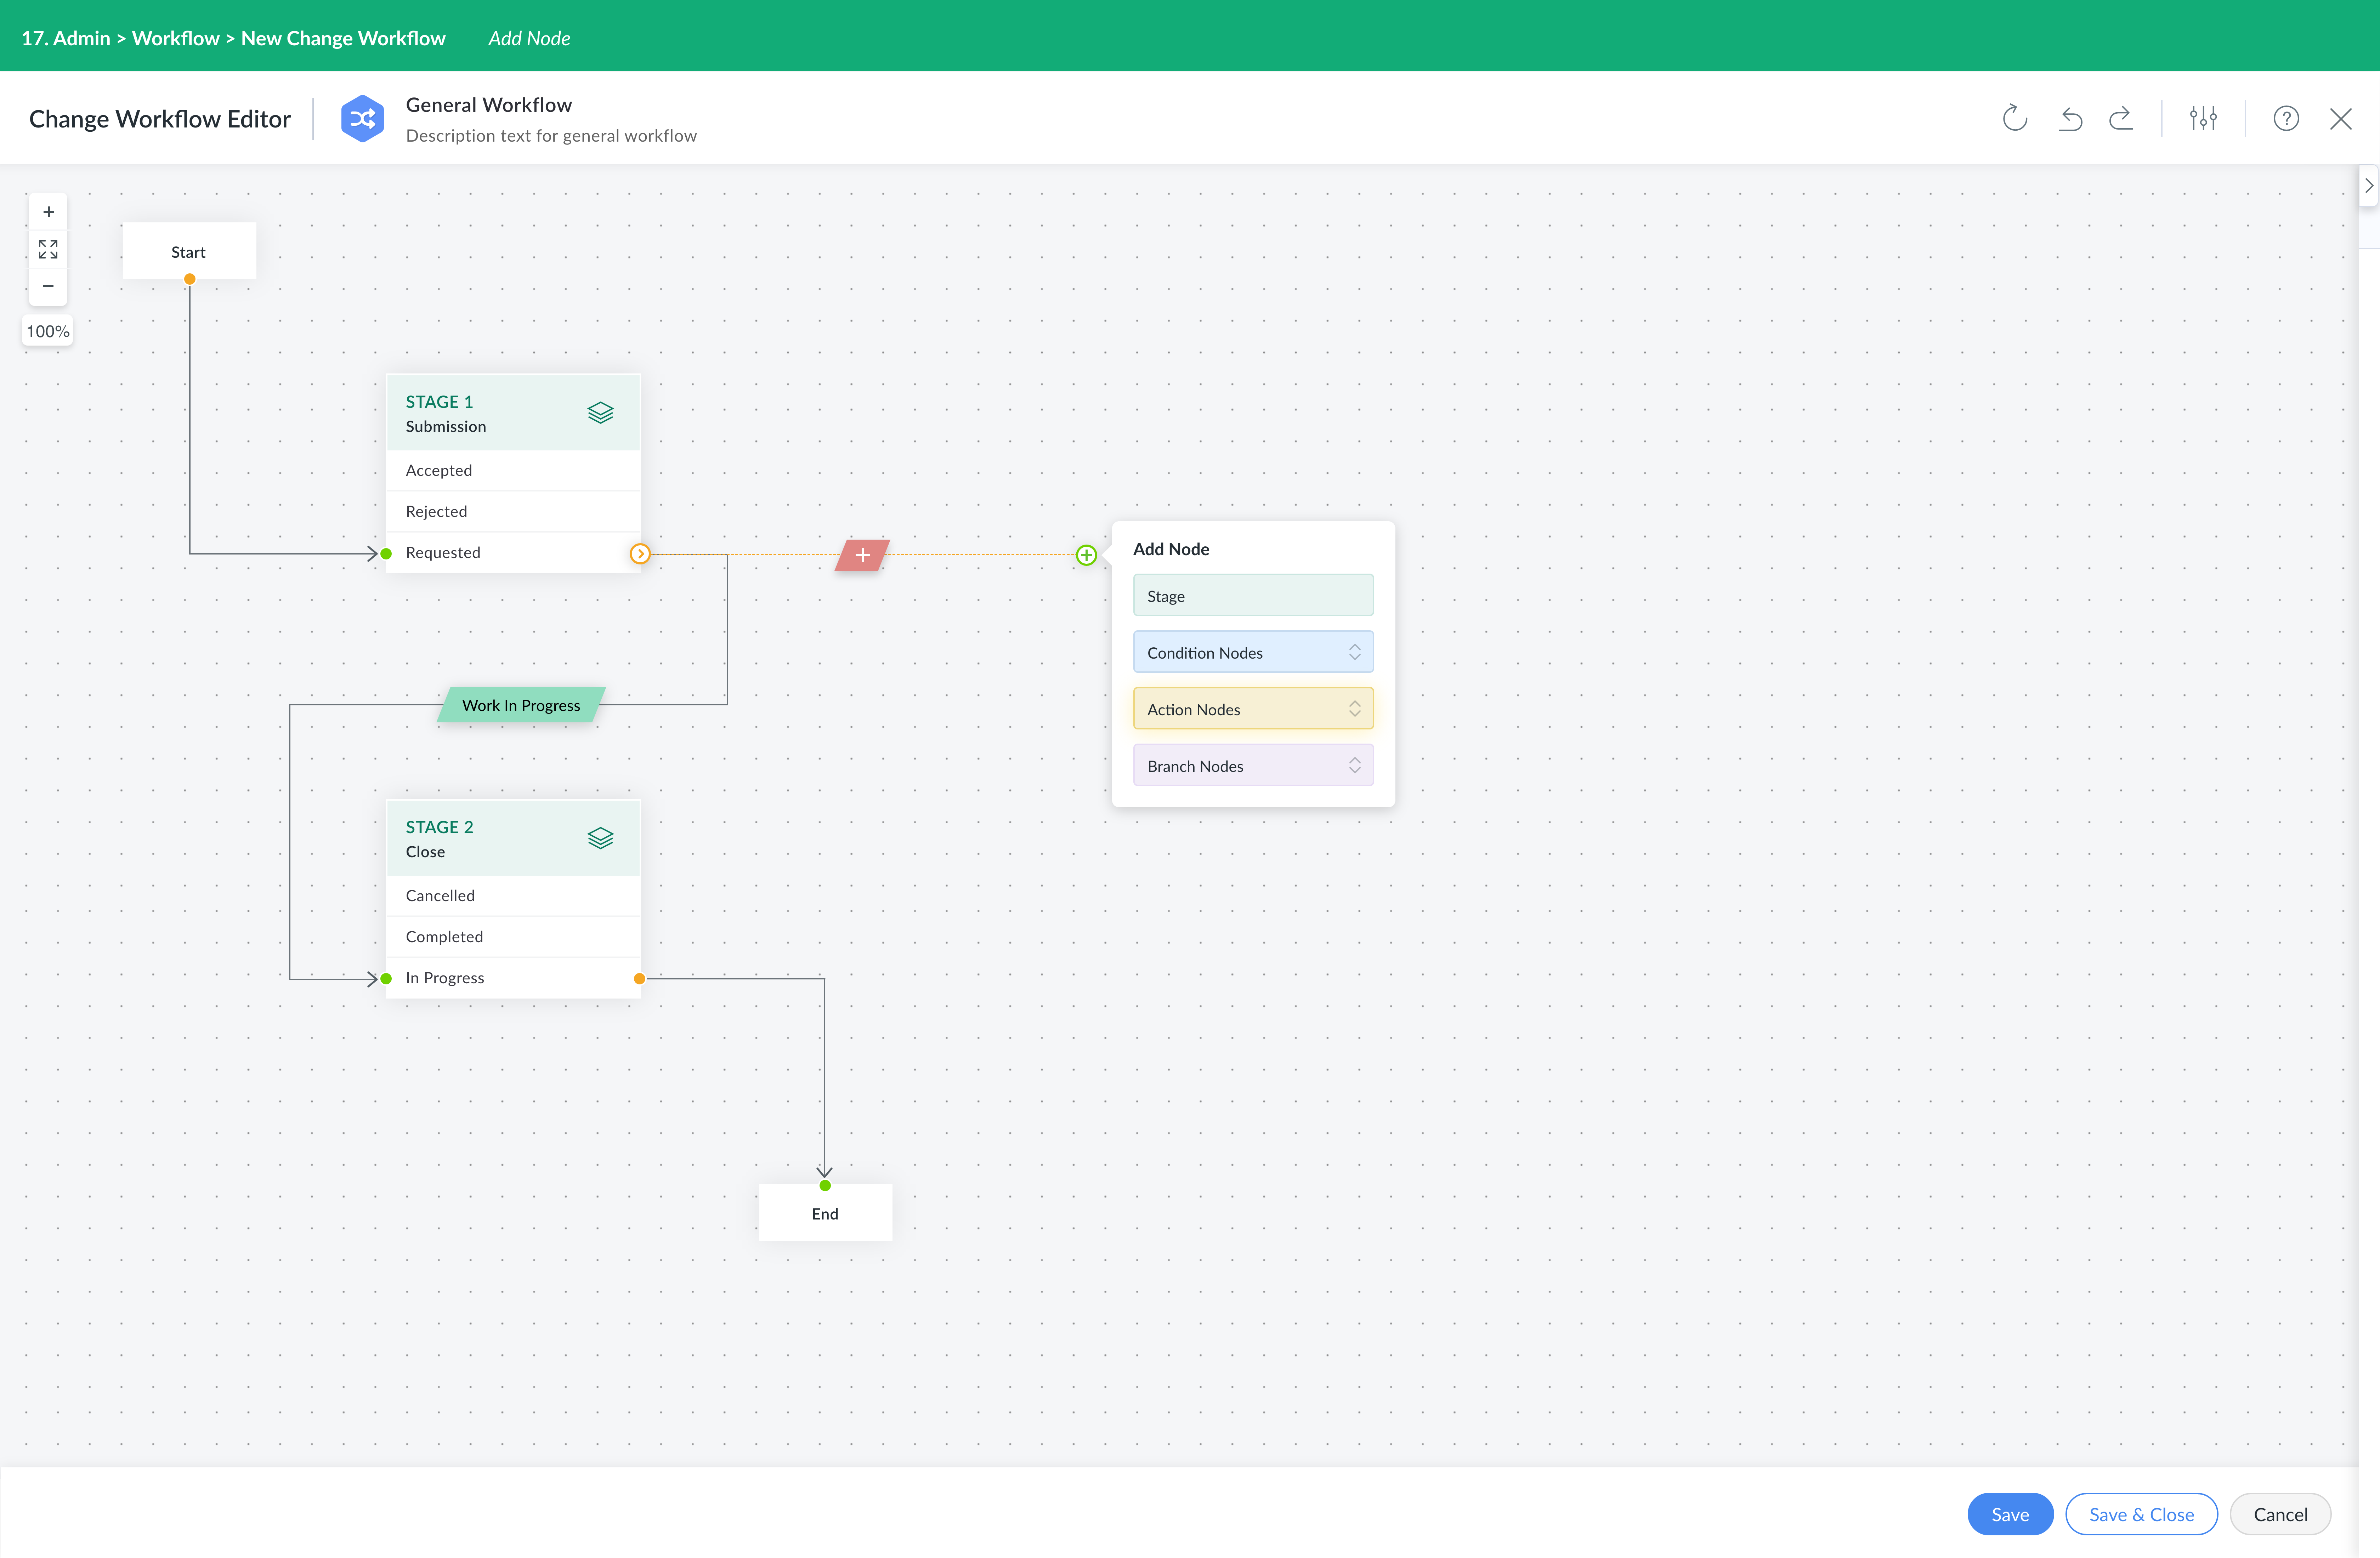Click the zoom out minus button

[48, 286]
